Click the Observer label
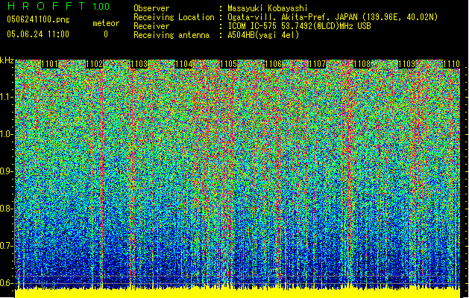Viewport: 469px width, 298px height. point(151,8)
